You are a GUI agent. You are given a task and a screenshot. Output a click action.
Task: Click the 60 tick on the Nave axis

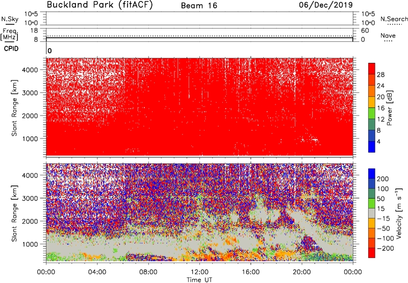365,31
